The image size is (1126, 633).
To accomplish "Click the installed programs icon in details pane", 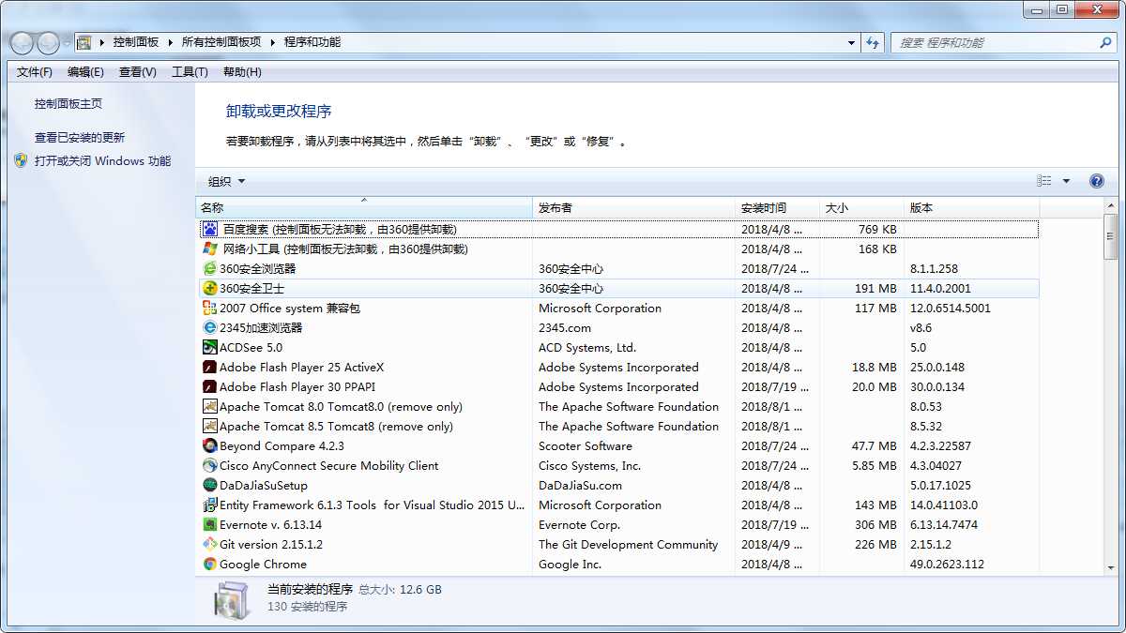I will 230,600.
